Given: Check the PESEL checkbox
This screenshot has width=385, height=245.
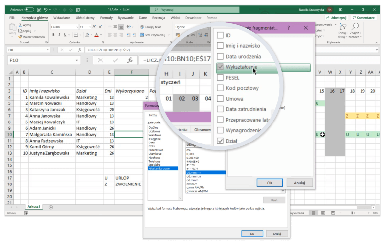Looking at the screenshot, I should click(x=220, y=77).
